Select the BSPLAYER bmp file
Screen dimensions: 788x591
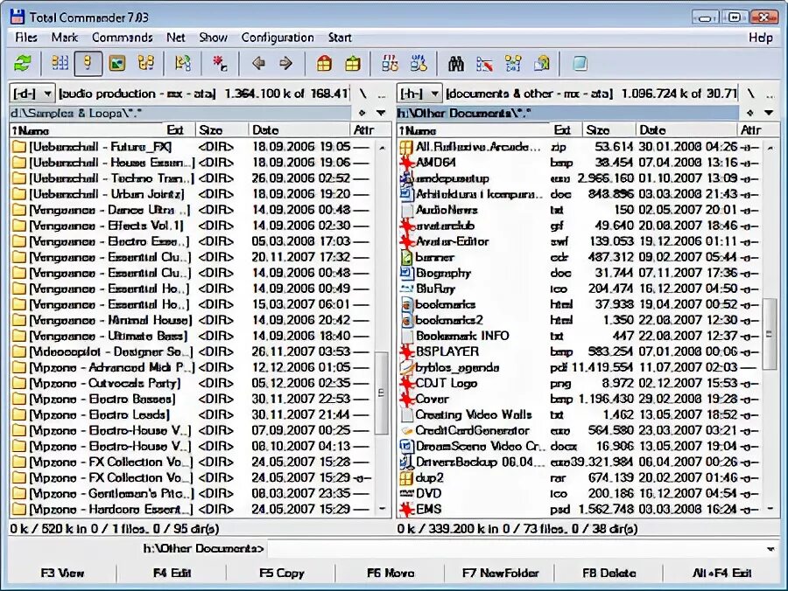click(x=447, y=351)
